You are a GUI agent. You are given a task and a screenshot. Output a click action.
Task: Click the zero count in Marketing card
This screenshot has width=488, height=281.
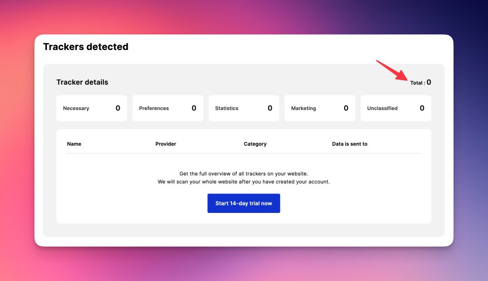tap(346, 108)
